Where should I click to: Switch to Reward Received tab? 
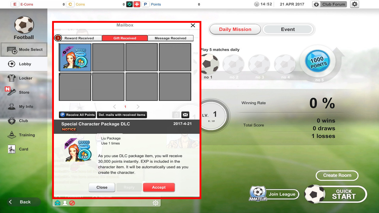point(79,38)
